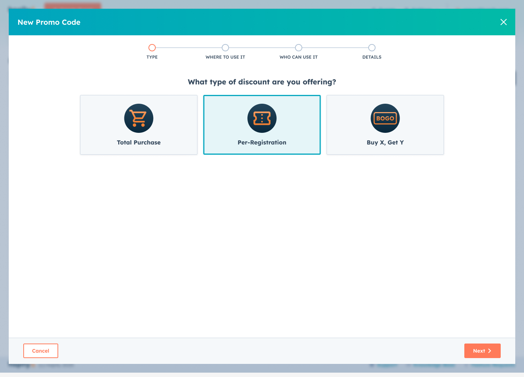The image size is (524, 377).
Task: Go to the Details step circle
Action: coord(372,48)
